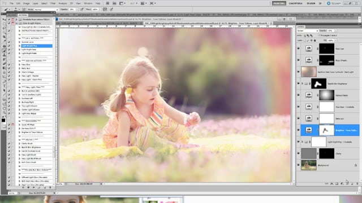Expand the Light Bright Pop layer group

tap(302, 142)
